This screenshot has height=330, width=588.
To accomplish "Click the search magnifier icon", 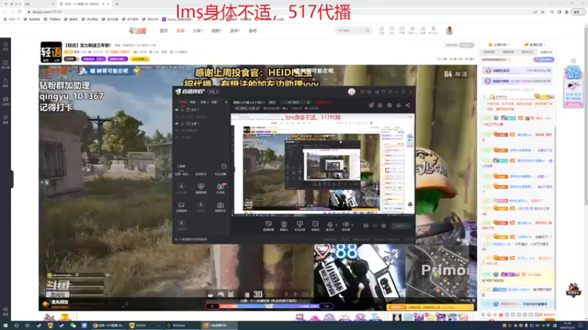I will 367,31.
